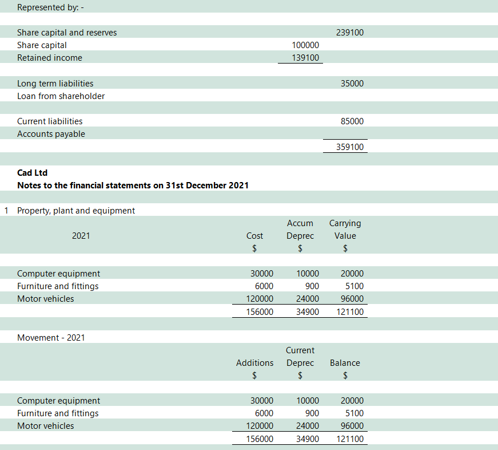Click the "Notes to the financial statements" heading
The width and height of the screenshot is (498, 450).
[x=133, y=185]
